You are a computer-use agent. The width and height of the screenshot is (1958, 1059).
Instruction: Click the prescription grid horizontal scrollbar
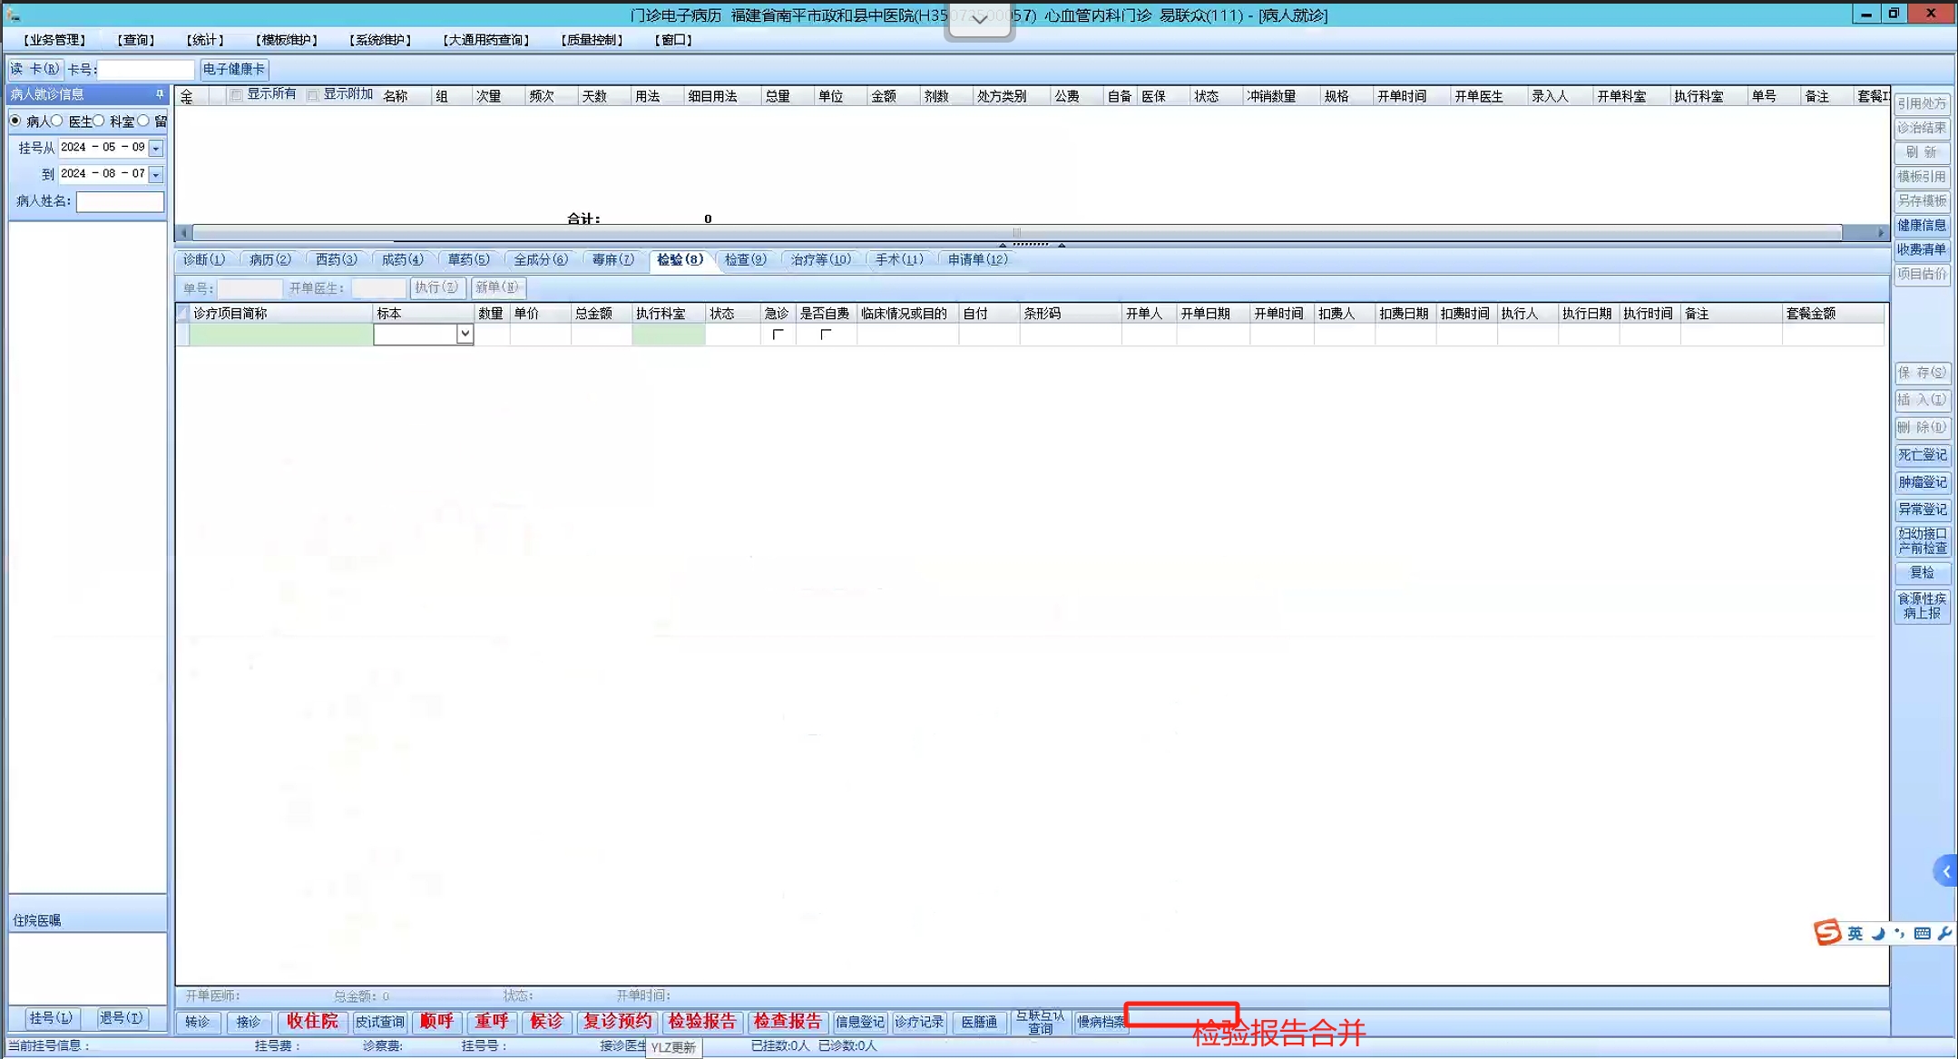tap(1016, 232)
